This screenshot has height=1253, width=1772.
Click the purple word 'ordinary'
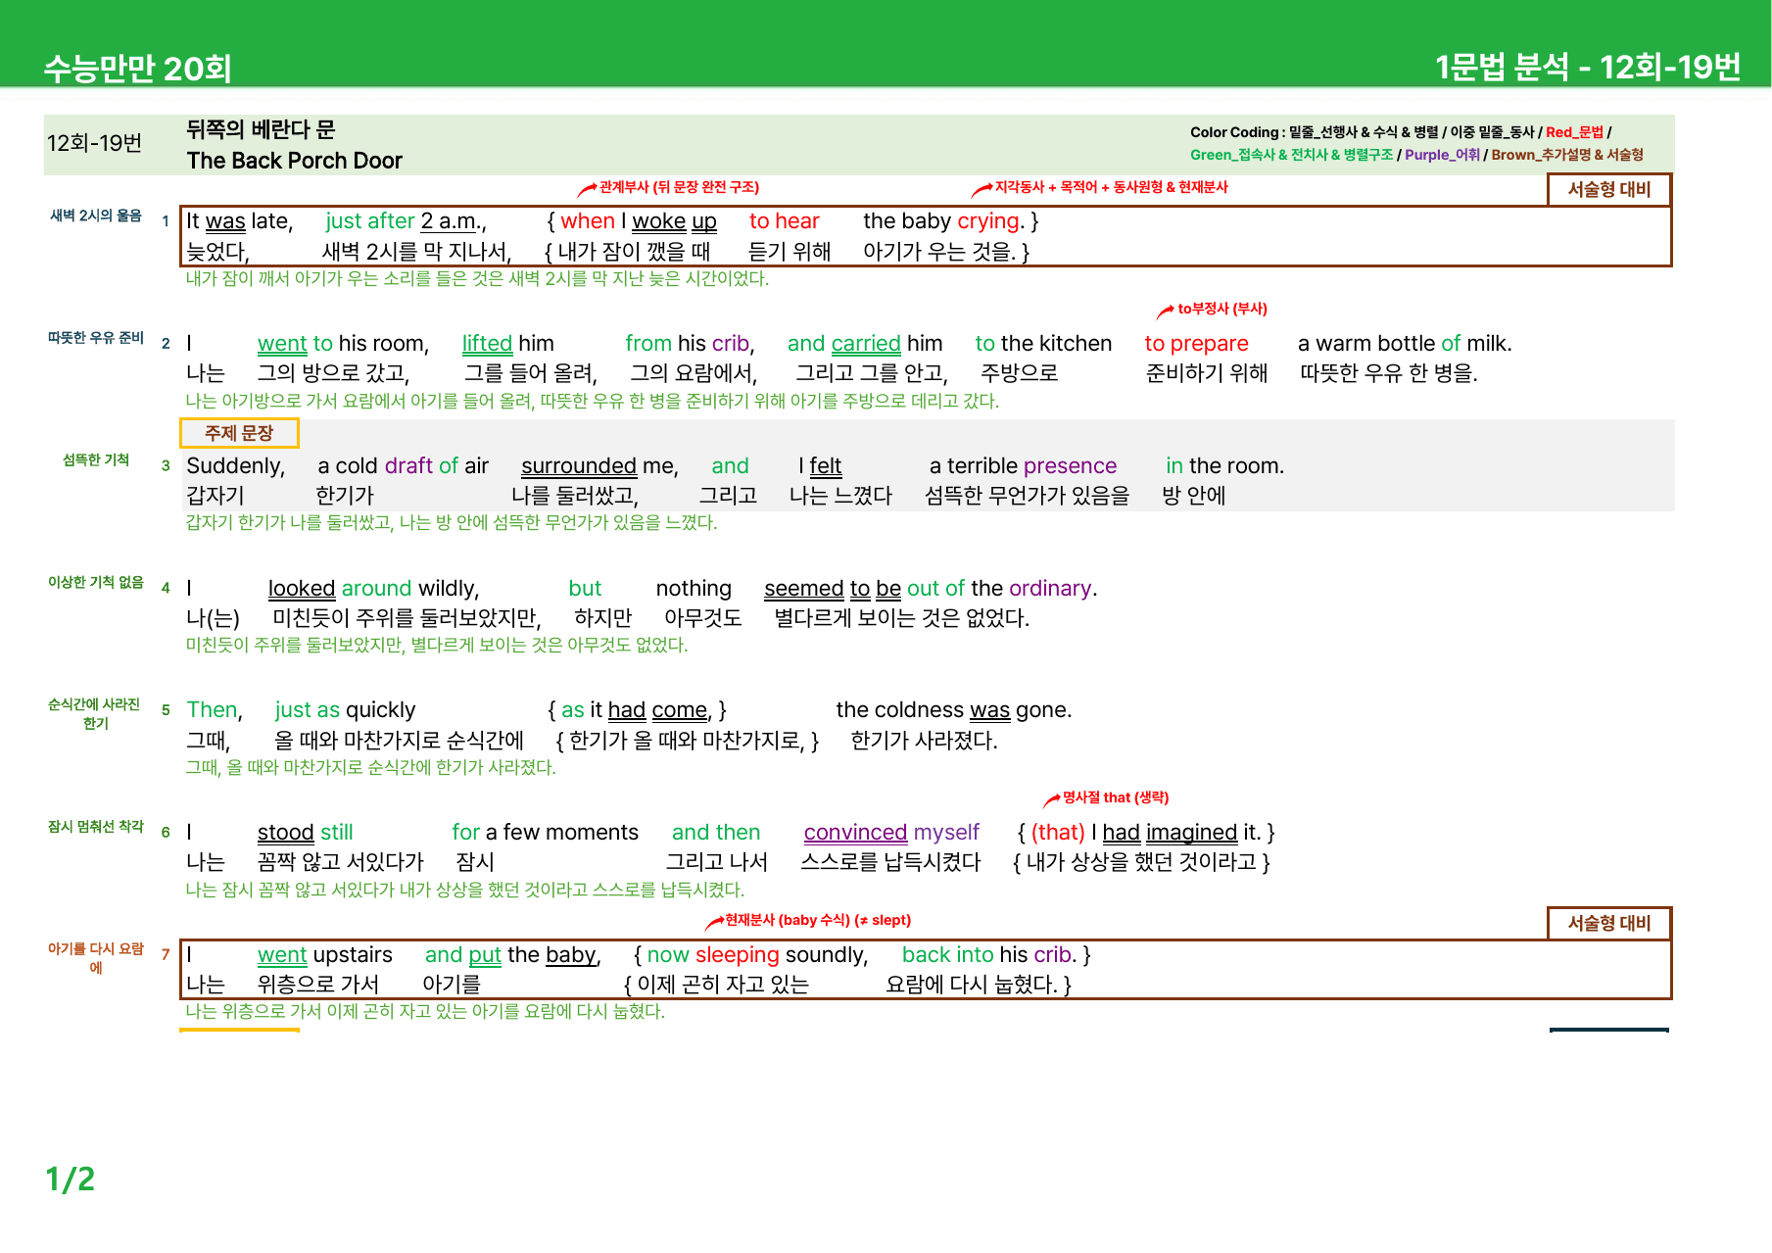pos(1050,589)
